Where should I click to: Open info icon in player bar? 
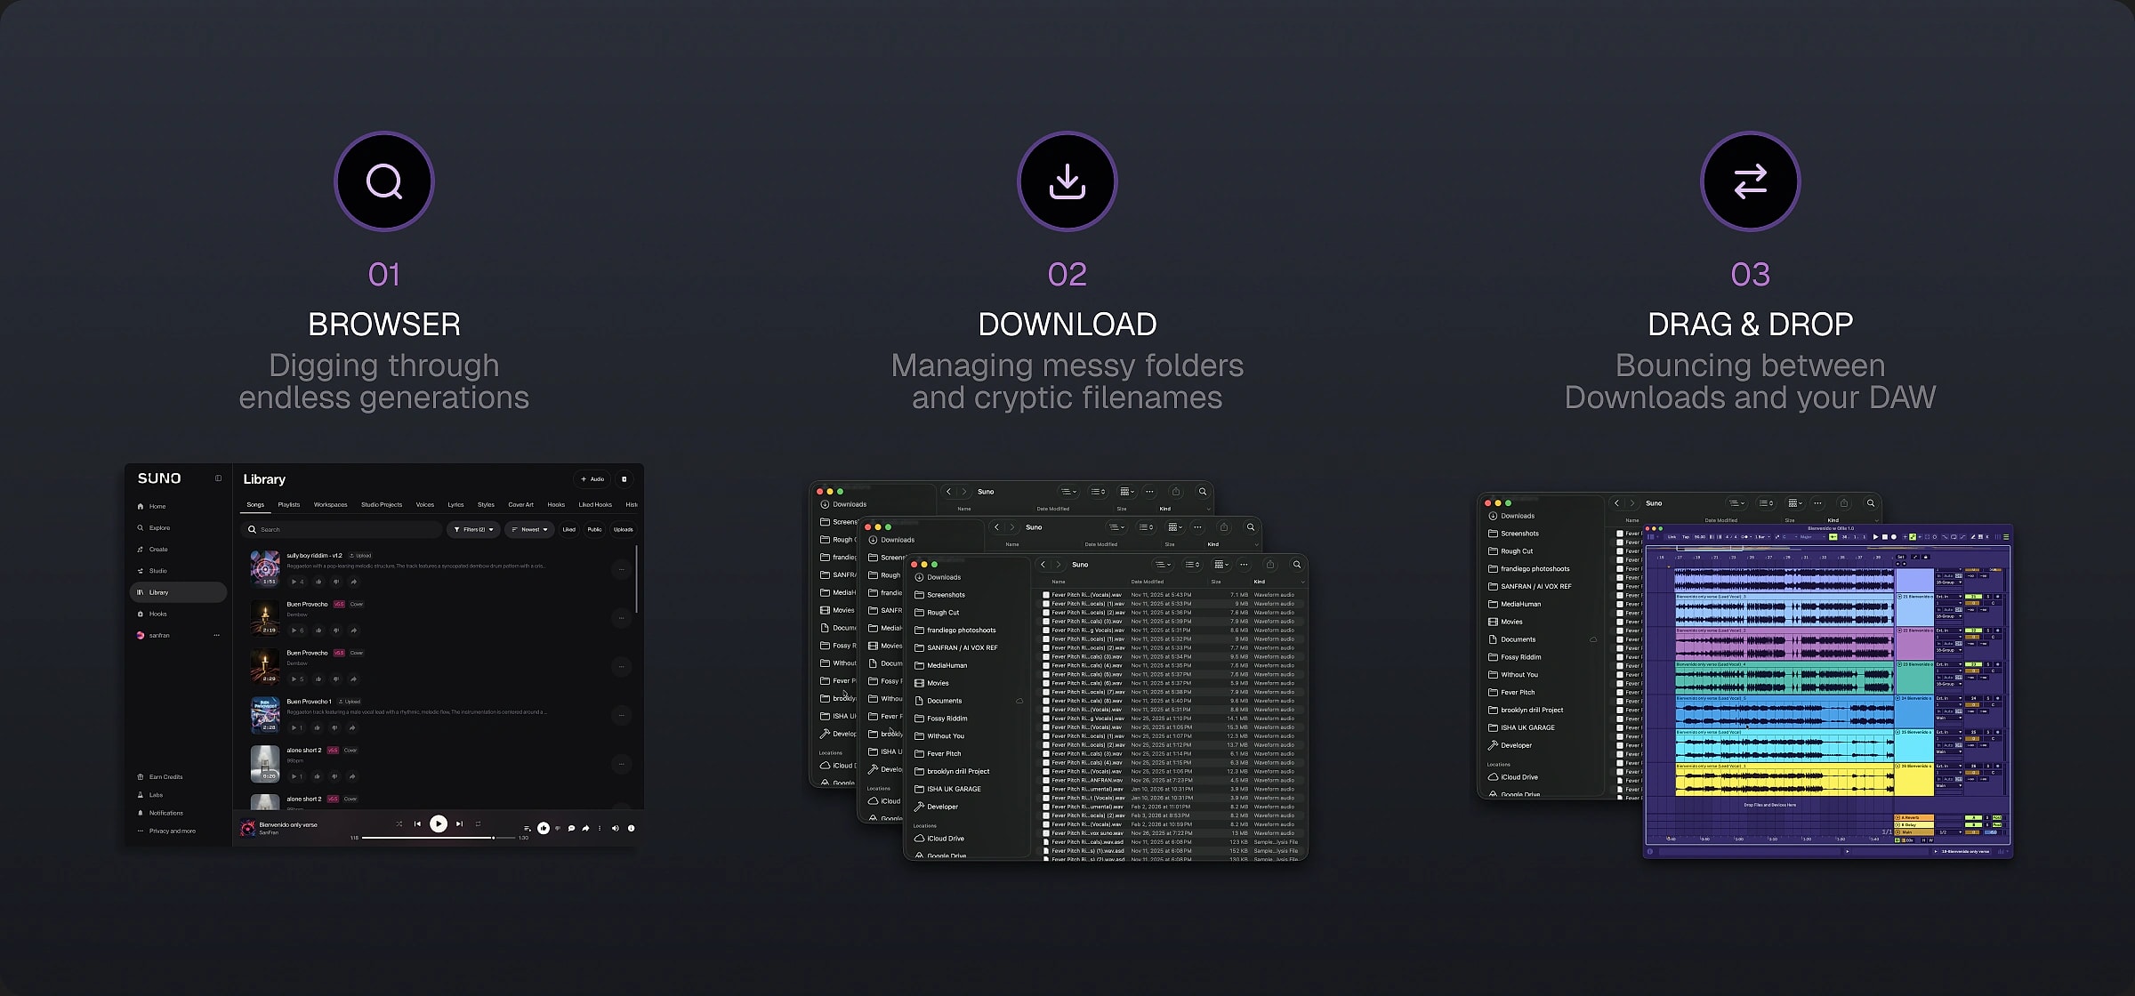tap(632, 828)
